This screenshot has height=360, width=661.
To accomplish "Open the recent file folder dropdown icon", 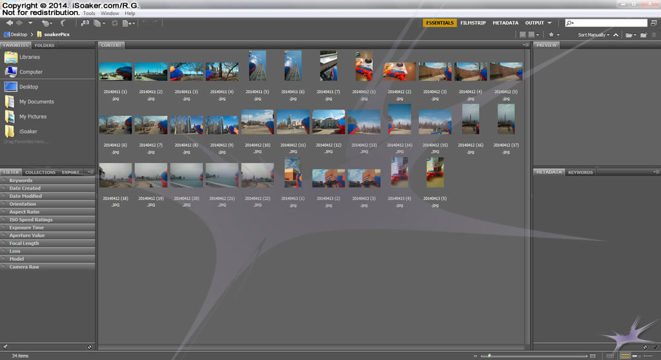I will tap(631, 35).
